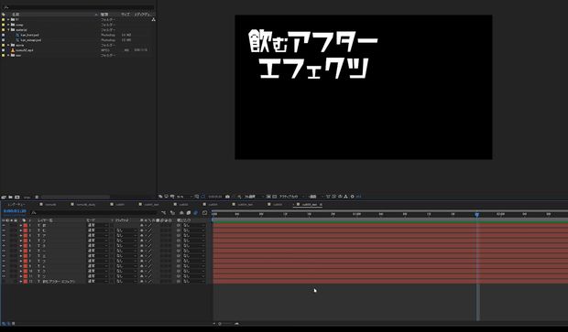Click the new folder icon in Project panel

coord(10,198)
